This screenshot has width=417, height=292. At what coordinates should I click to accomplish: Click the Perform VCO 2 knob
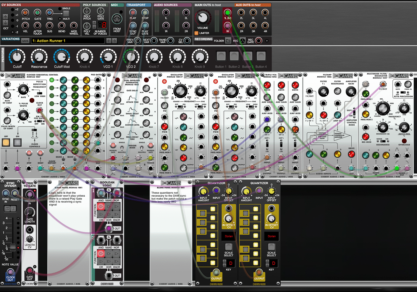pyautogui.click(x=131, y=57)
